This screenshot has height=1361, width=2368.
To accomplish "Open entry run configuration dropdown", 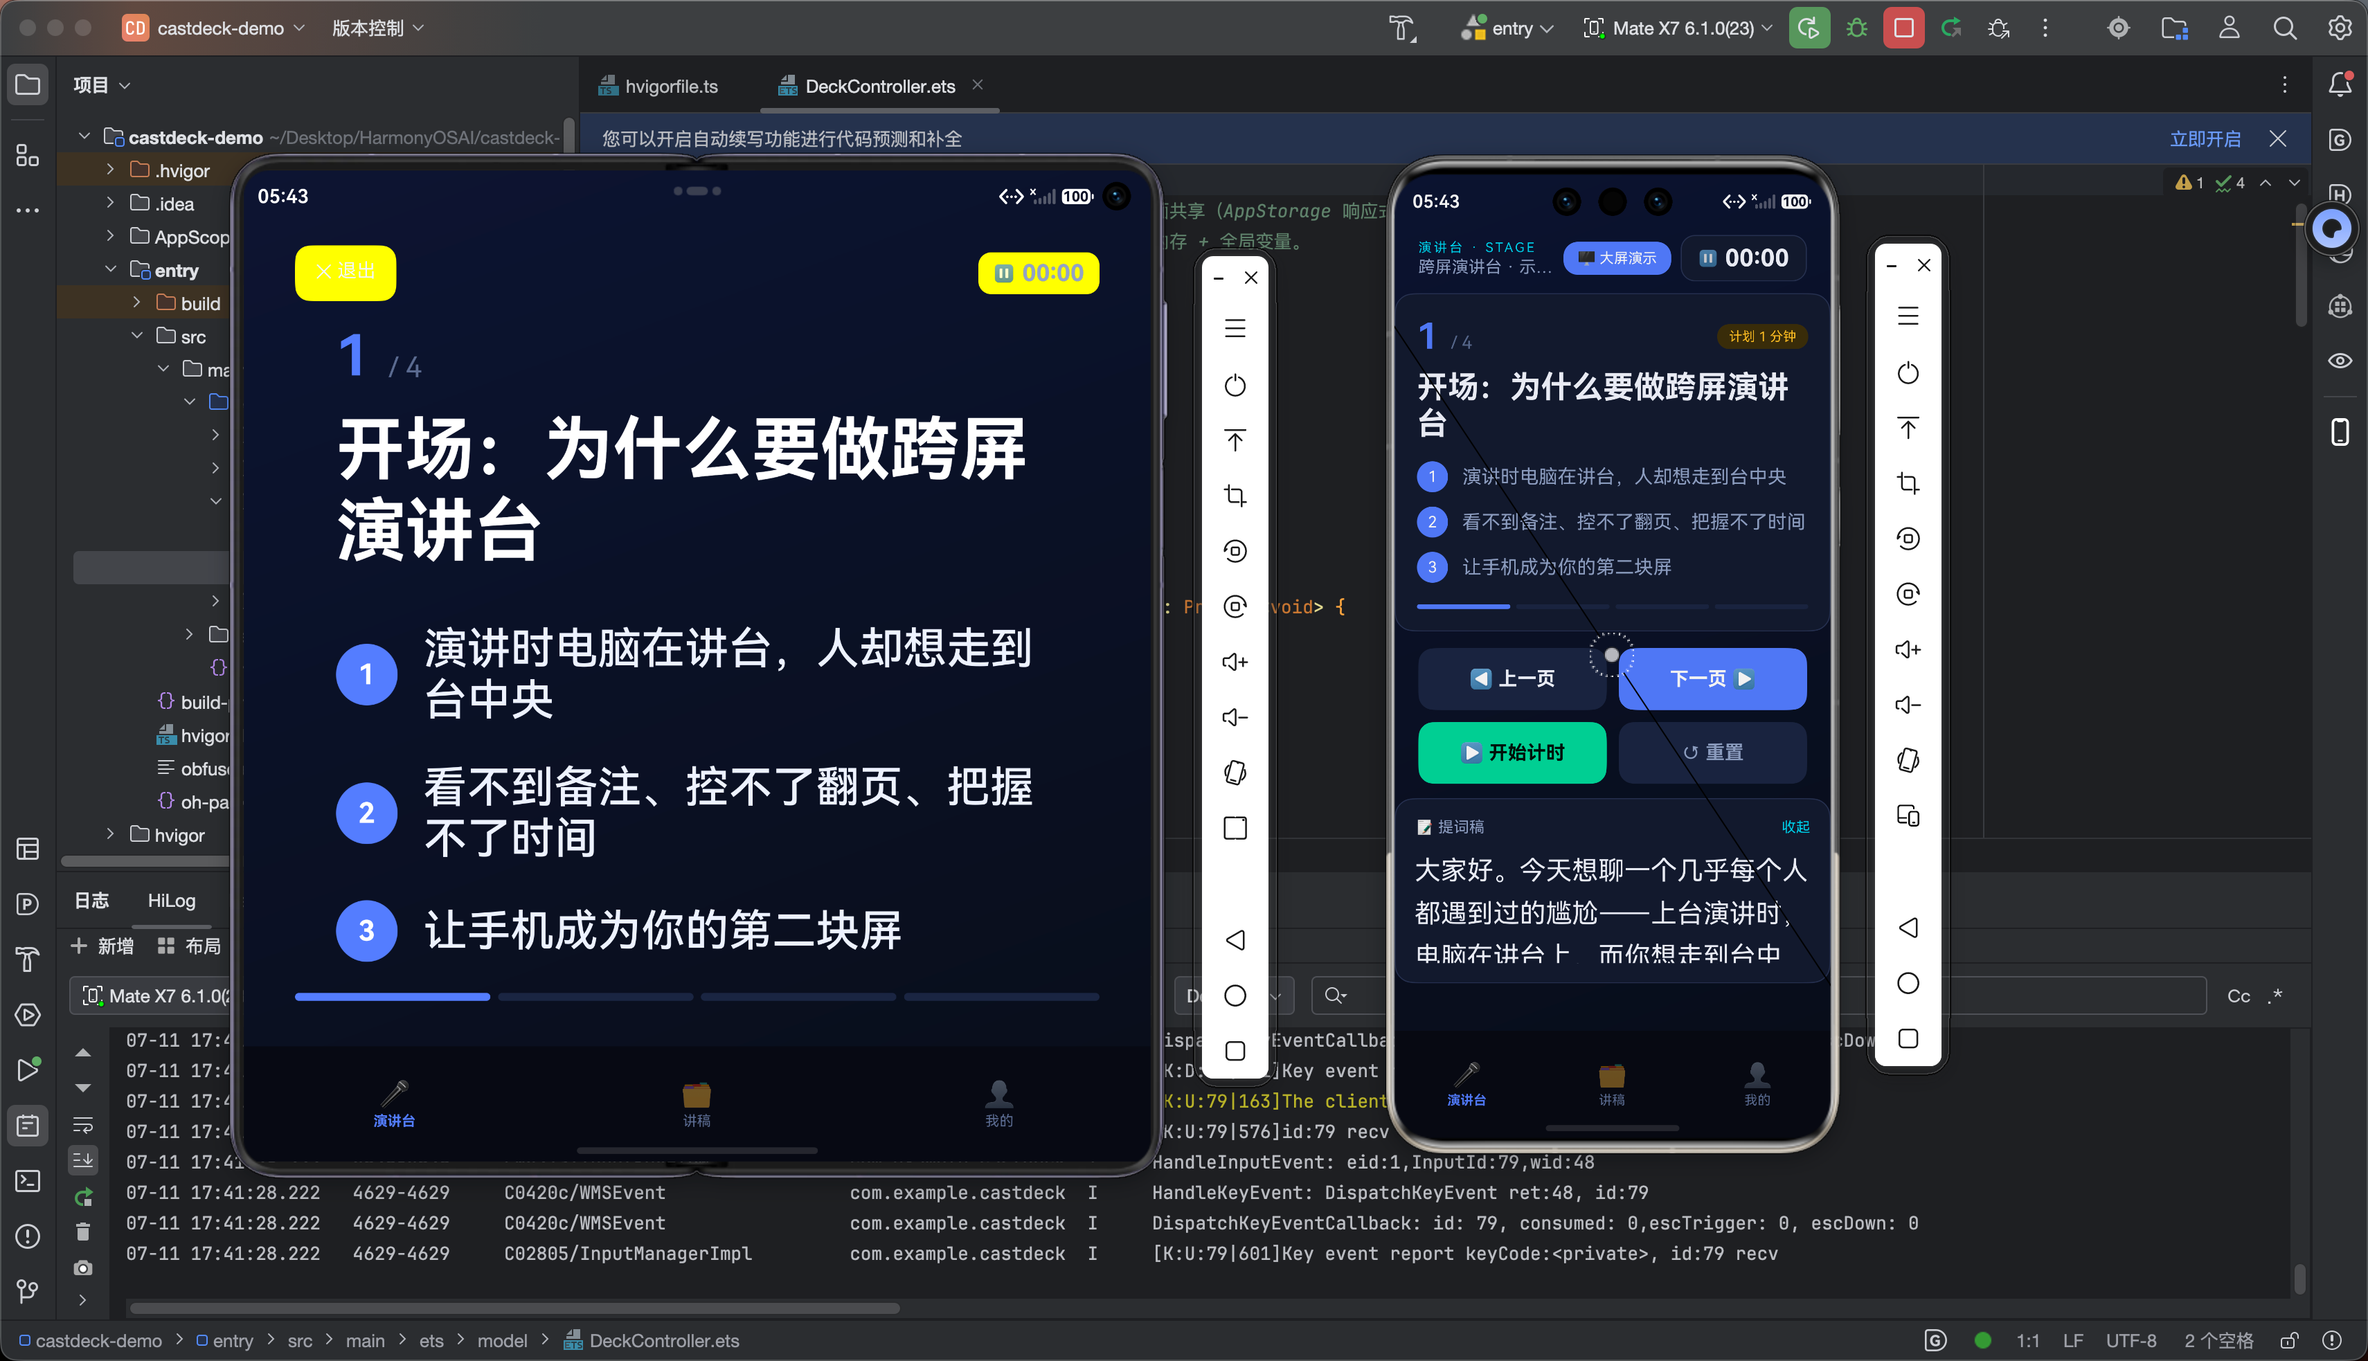I will [x=1506, y=28].
